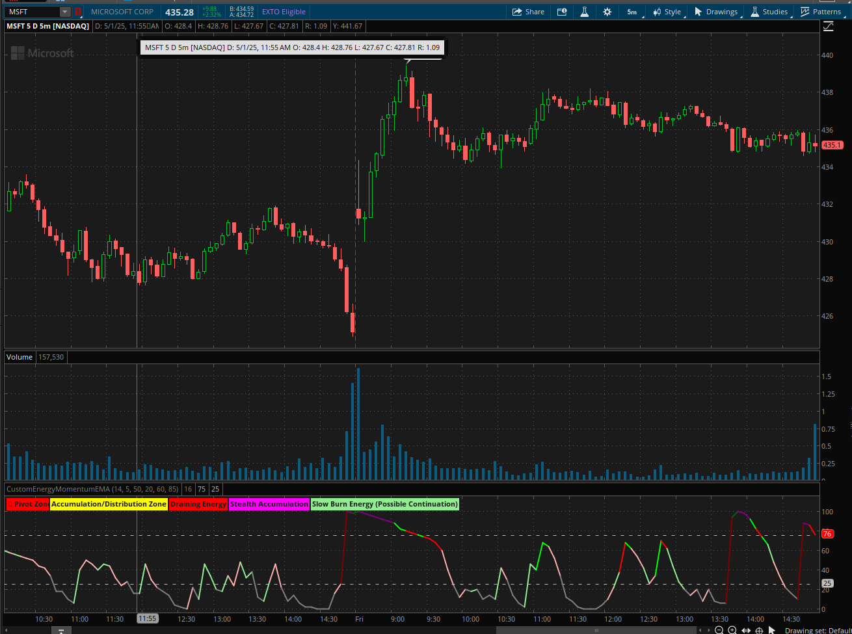Click the Share icon button
This screenshot has width=852, height=634.
(x=527, y=12)
